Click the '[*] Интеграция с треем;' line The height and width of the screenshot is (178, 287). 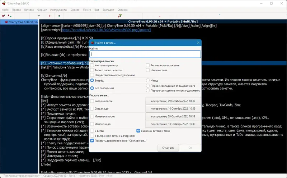pyautogui.click(x=60, y=156)
